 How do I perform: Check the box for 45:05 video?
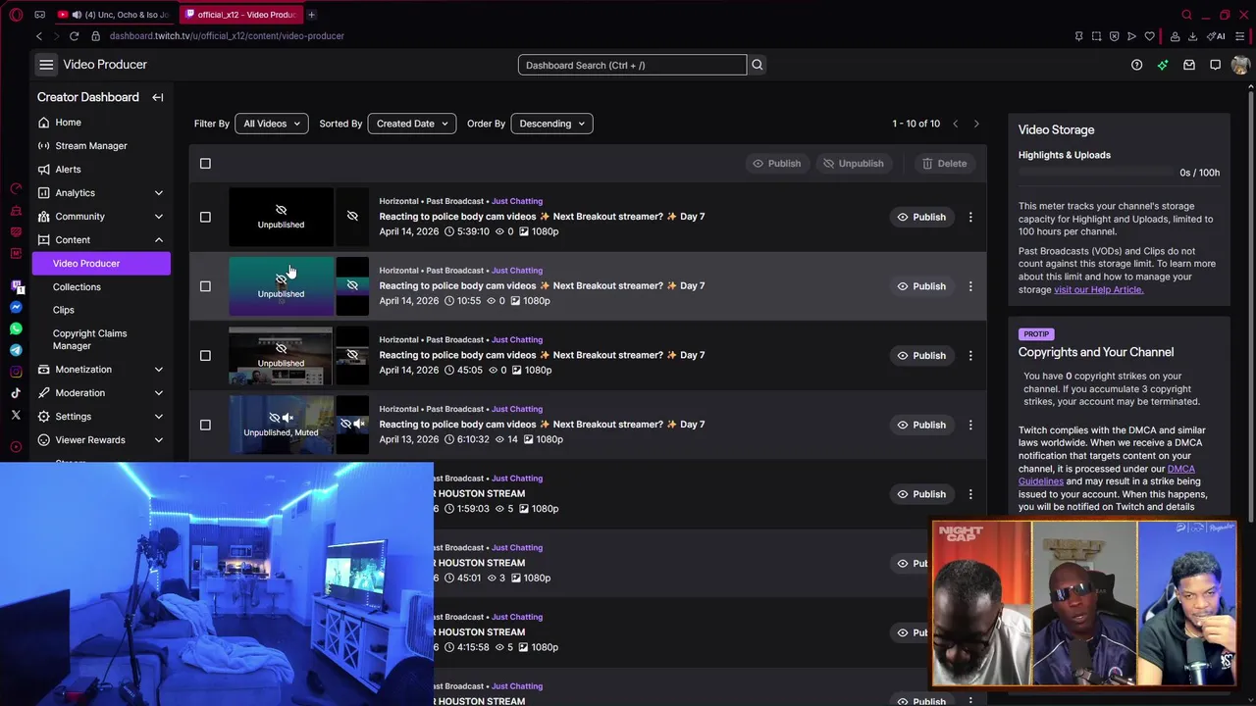click(x=205, y=356)
